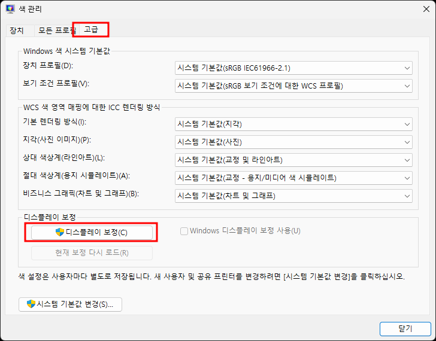Expand the 비즈니스 그래픽(차트 및 그래프)(B) dropdown
This screenshot has height=341, width=436.
293,196
